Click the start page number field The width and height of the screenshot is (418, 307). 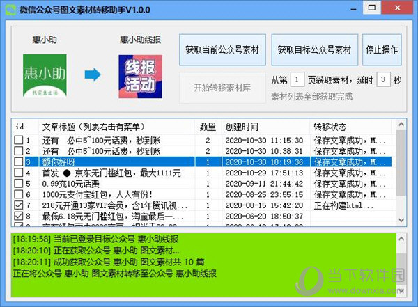click(297, 79)
